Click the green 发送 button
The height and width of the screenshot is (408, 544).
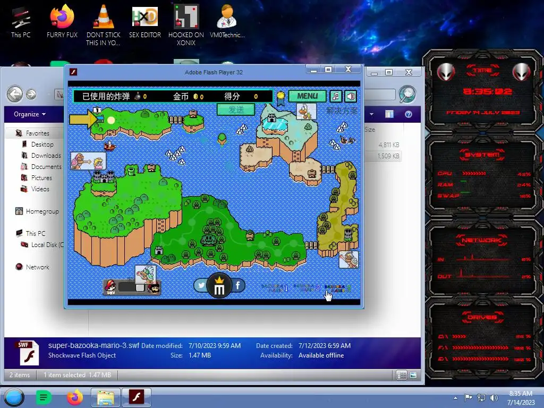pos(236,109)
